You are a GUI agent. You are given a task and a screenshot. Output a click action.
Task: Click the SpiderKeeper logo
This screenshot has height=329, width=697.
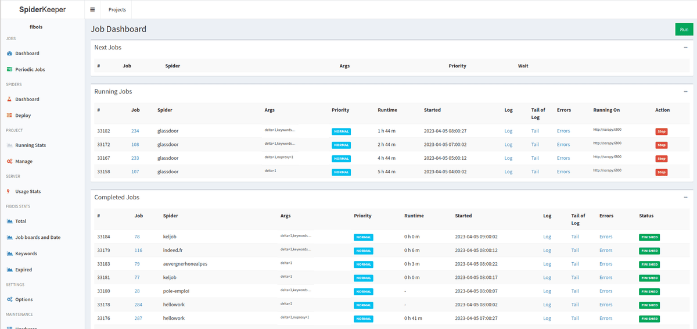tap(42, 9)
